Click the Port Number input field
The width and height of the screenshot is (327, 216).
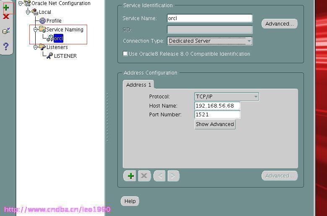coord(217,115)
